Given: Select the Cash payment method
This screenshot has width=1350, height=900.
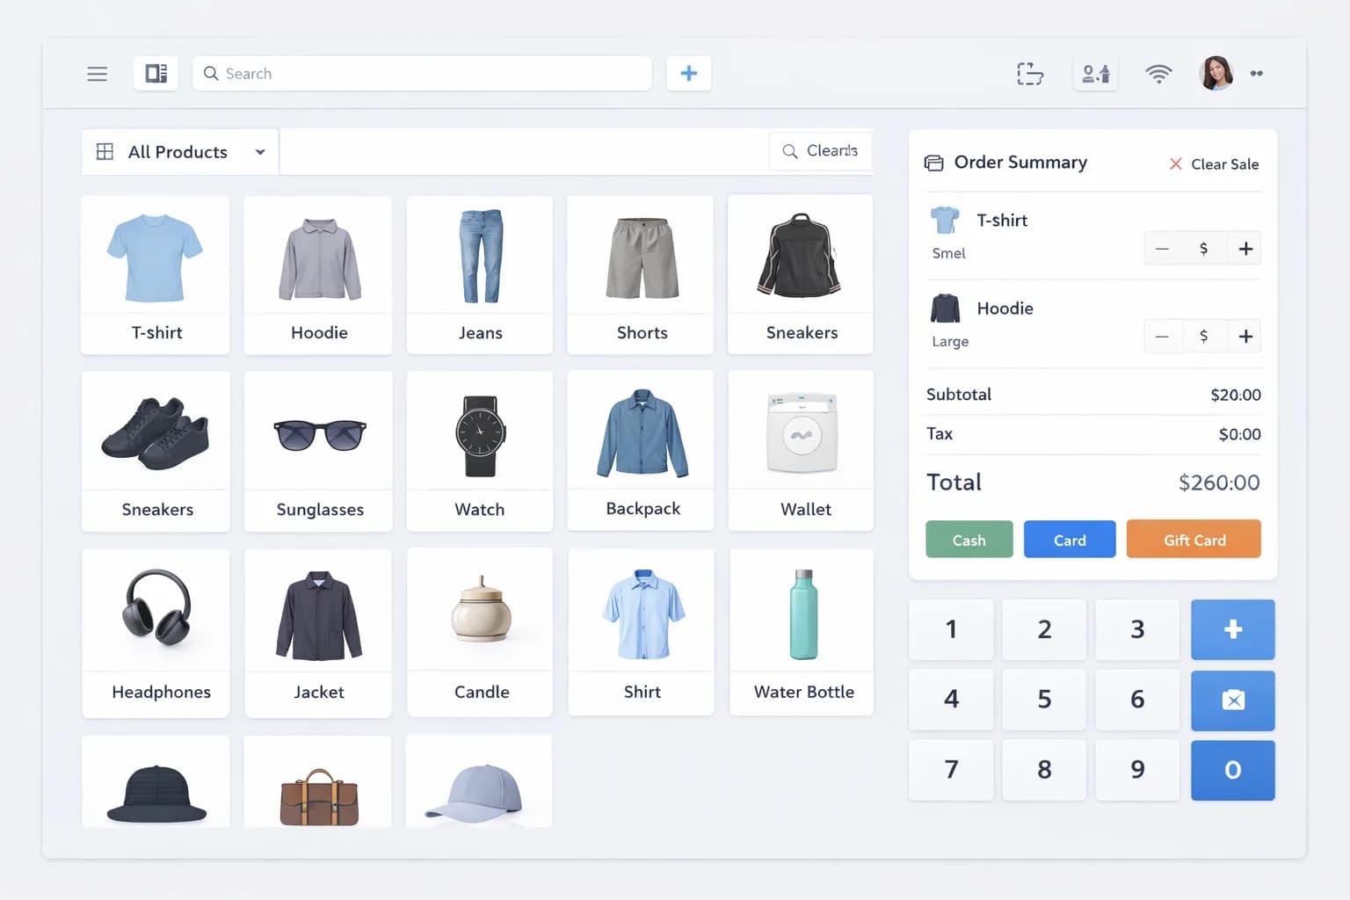Looking at the screenshot, I should tap(969, 539).
